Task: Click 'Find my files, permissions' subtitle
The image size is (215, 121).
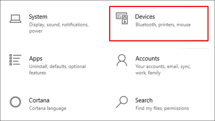Action: [162, 108]
